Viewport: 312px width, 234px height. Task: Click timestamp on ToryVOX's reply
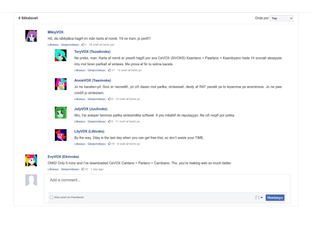pos(129,70)
